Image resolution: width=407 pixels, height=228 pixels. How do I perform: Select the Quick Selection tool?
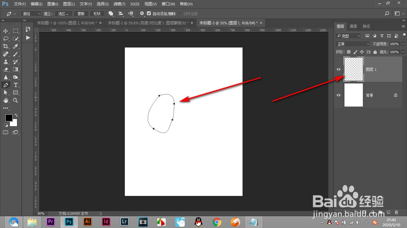tap(15, 39)
